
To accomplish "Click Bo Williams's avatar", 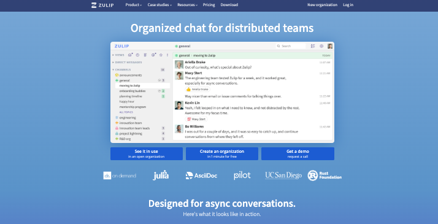I will click(179, 129).
